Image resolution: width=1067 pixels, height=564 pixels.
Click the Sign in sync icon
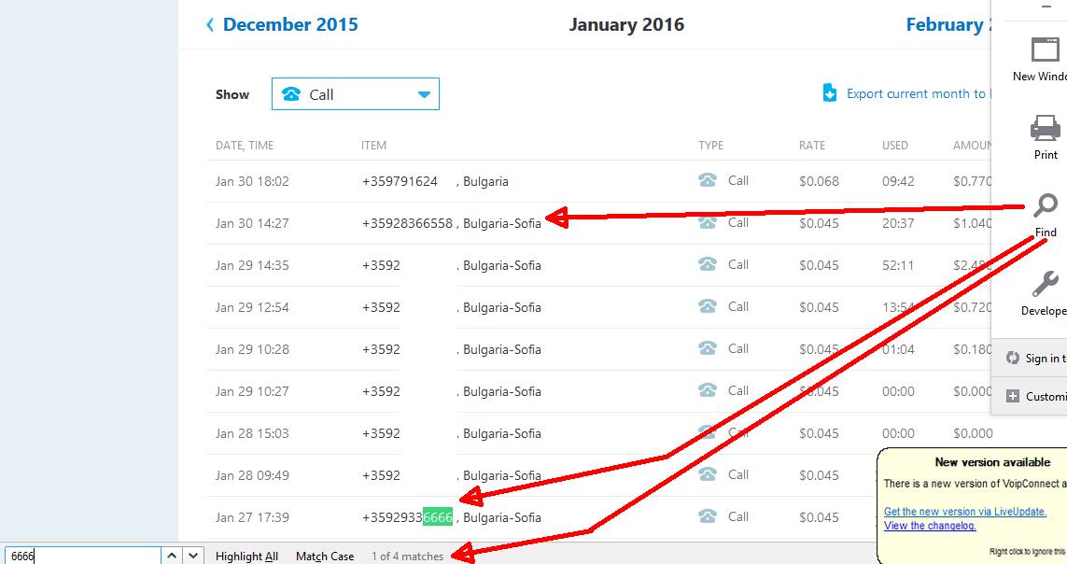[x=1012, y=358]
